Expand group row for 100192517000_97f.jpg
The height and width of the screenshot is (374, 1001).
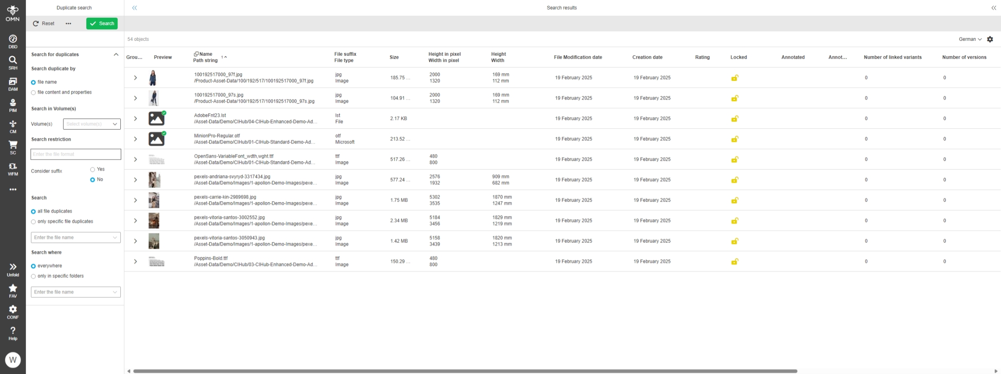[135, 78]
